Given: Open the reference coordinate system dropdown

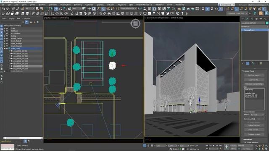Looking at the screenshot, I should (x=76, y=8).
